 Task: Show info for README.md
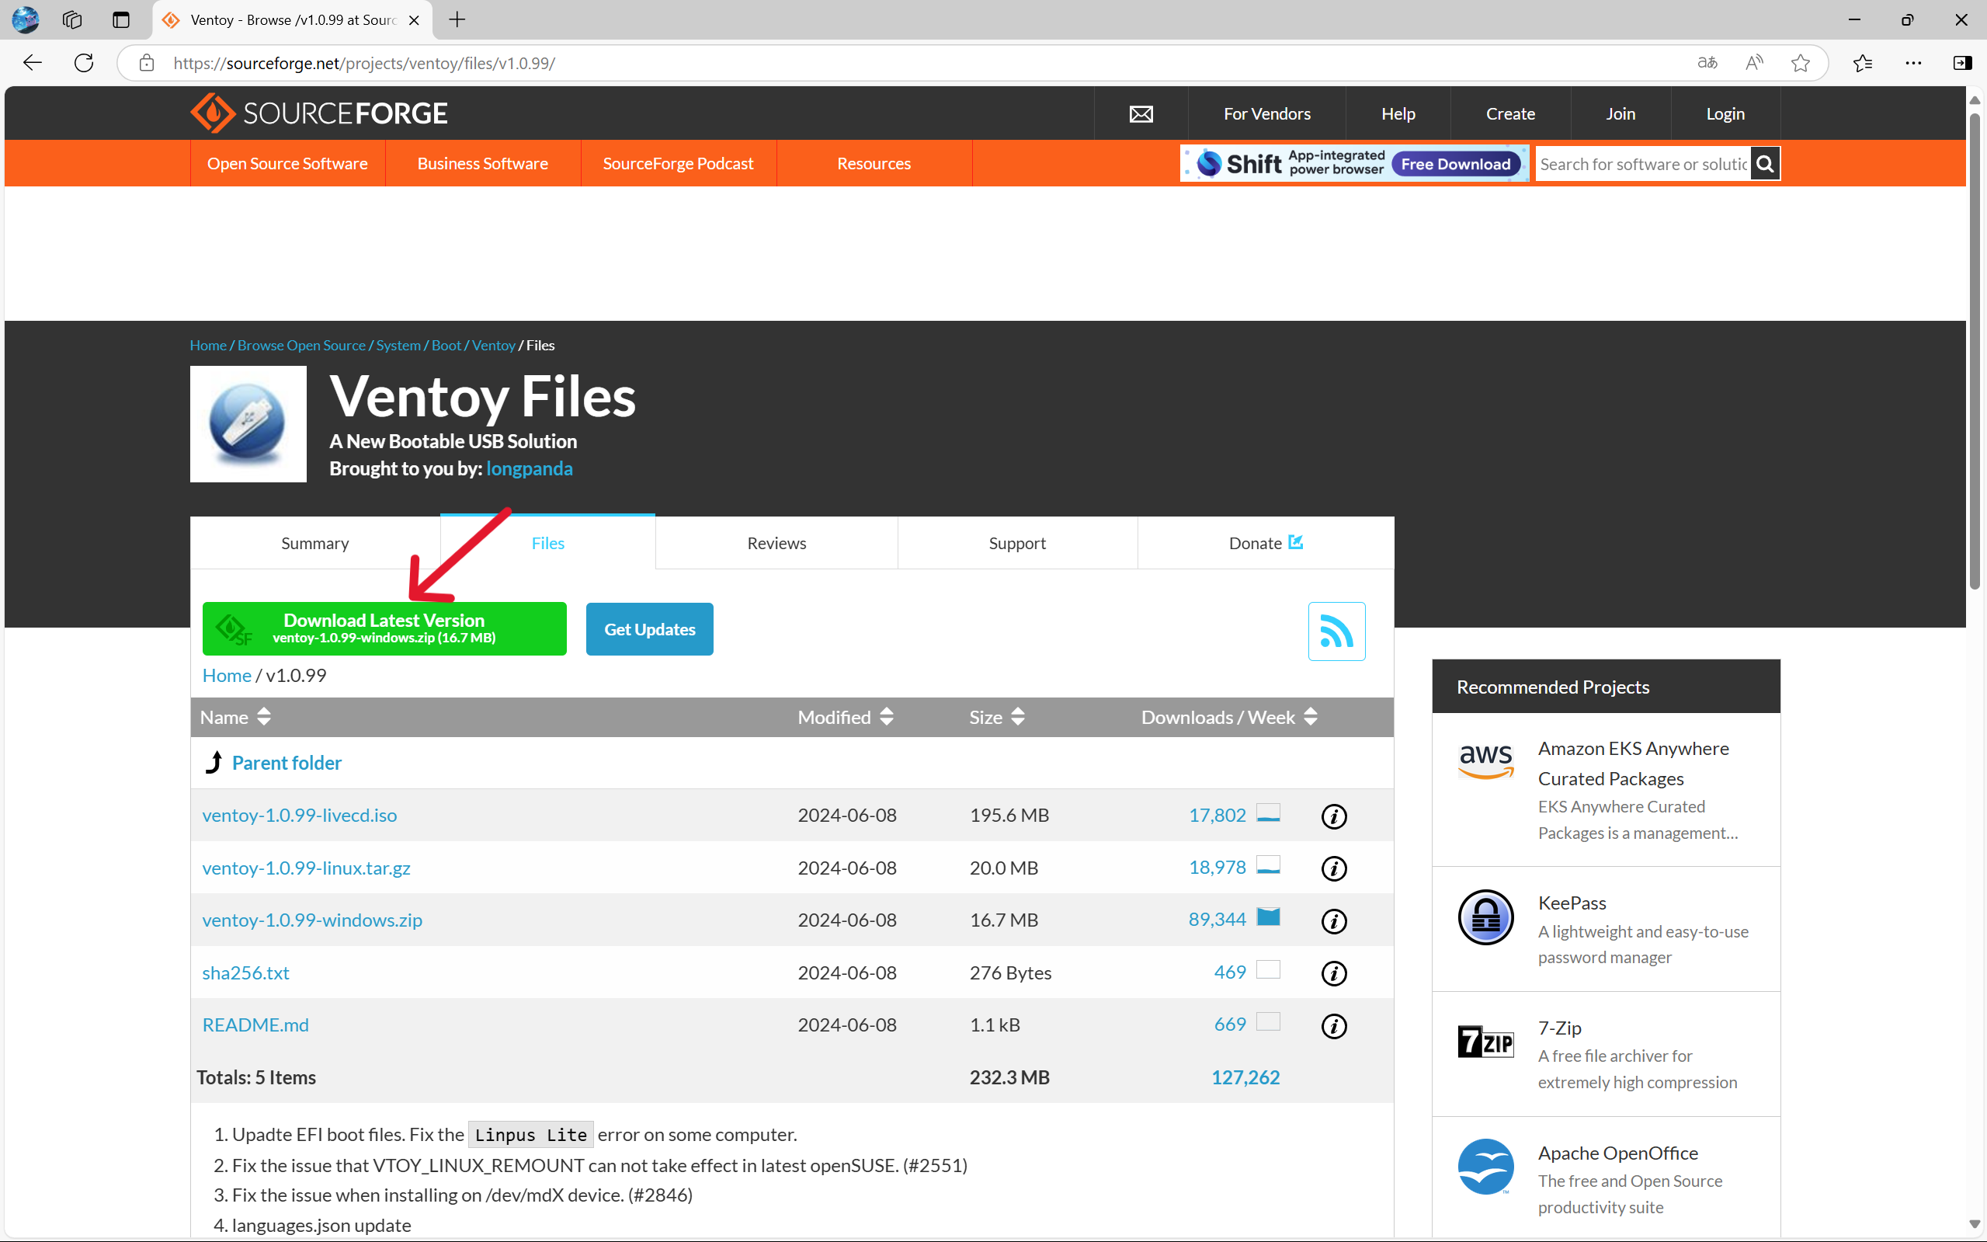pyautogui.click(x=1333, y=1026)
